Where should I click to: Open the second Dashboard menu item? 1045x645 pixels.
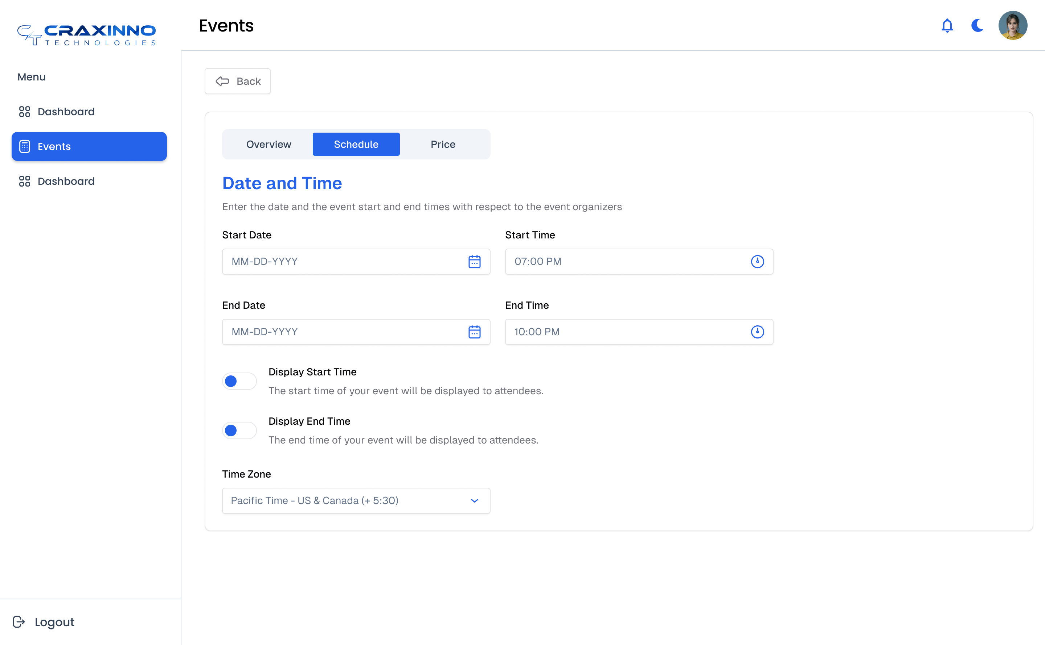(89, 181)
